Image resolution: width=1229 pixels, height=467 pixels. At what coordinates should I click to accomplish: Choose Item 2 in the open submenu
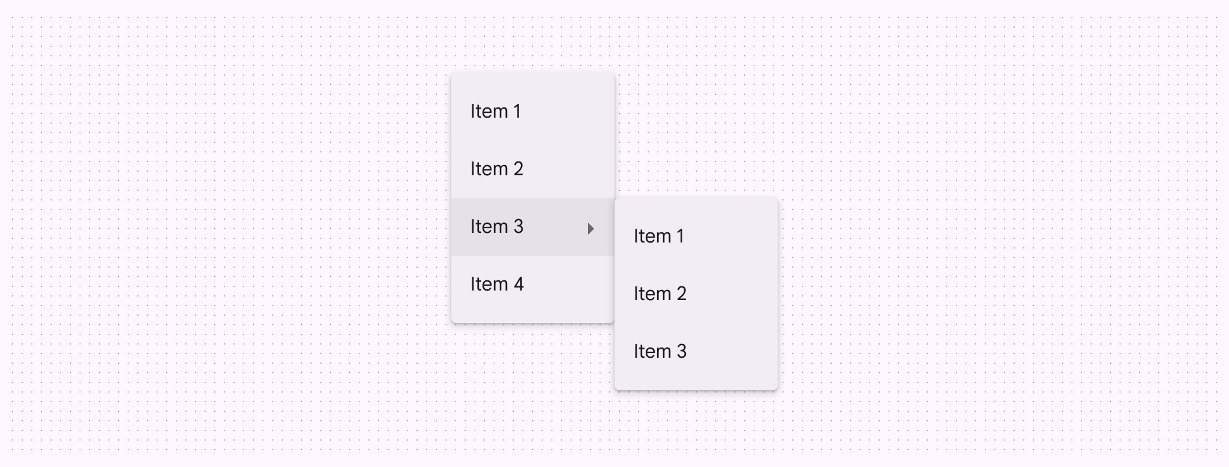click(x=696, y=294)
